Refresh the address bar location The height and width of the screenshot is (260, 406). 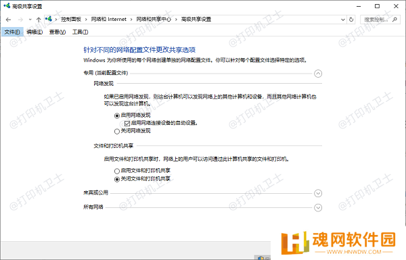pos(351,20)
